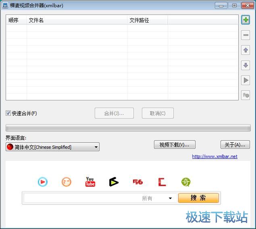The height and width of the screenshot is (229, 256).
Task: Open the 关于(A)... dialog
Action: 235,145
